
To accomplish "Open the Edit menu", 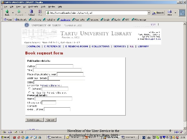I will tap(12, 6).
